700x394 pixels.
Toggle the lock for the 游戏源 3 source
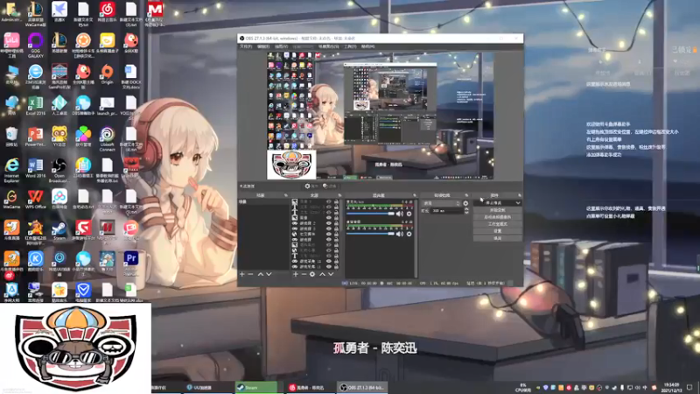[337, 229]
